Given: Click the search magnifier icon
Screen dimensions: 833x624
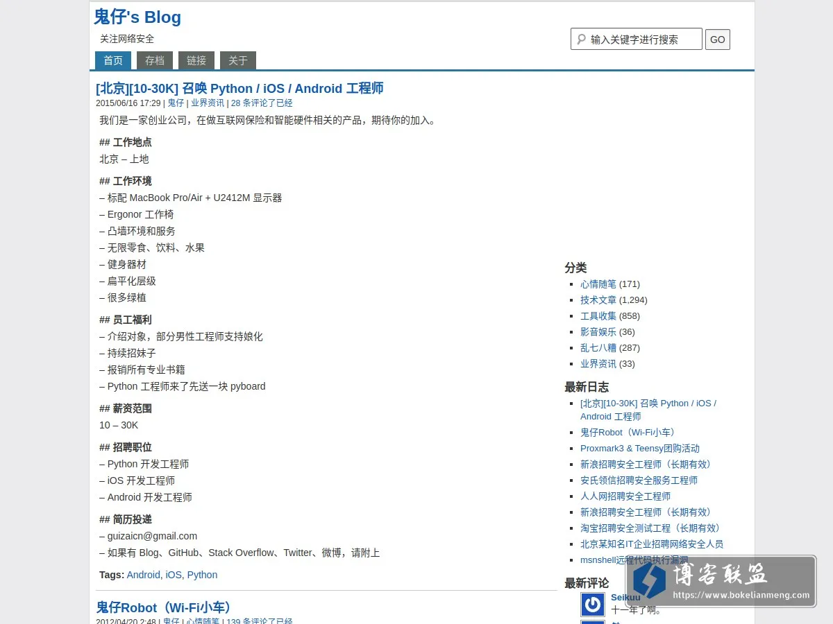Looking at the screenshot, I should (x=581, y=40).
